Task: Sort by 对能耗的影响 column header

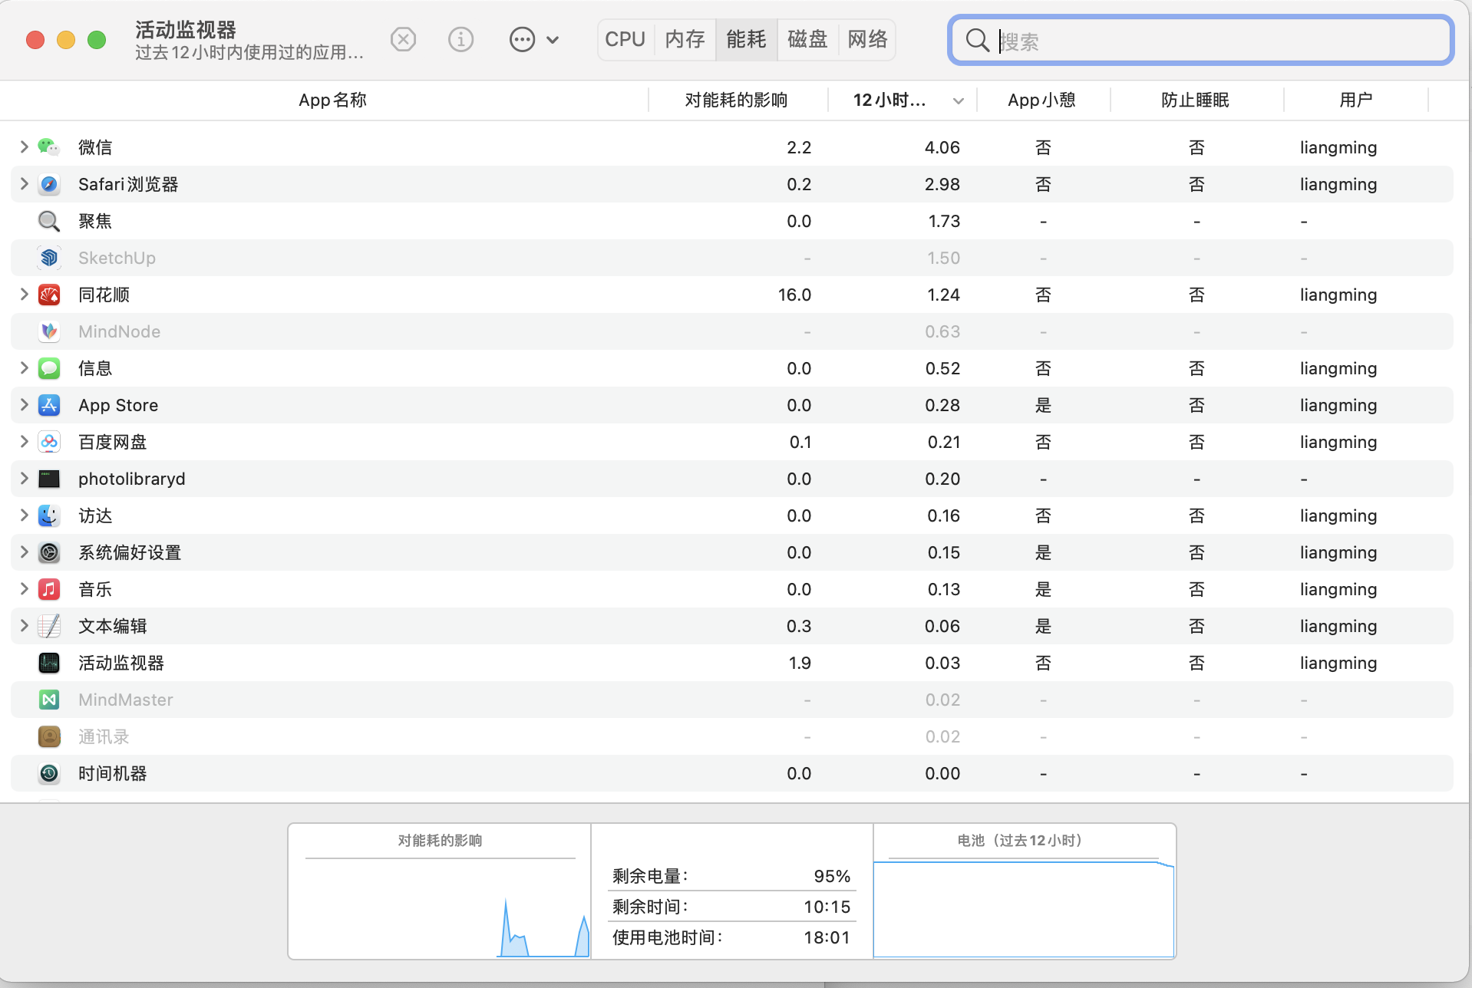Action: pos(735,100)
